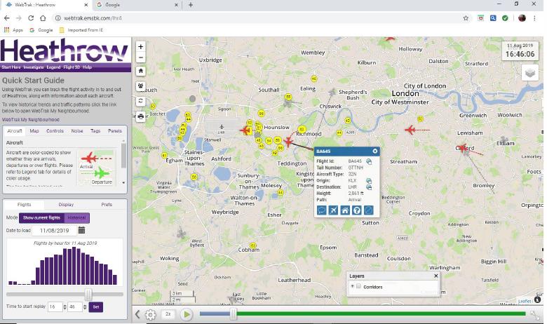547x324 pixels.
Task: Open the Origin KLX lookup globe icon
Action: (369, 181)
